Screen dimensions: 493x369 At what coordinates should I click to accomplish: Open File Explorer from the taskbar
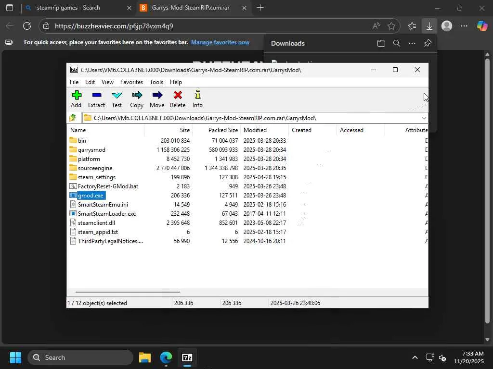145,357
